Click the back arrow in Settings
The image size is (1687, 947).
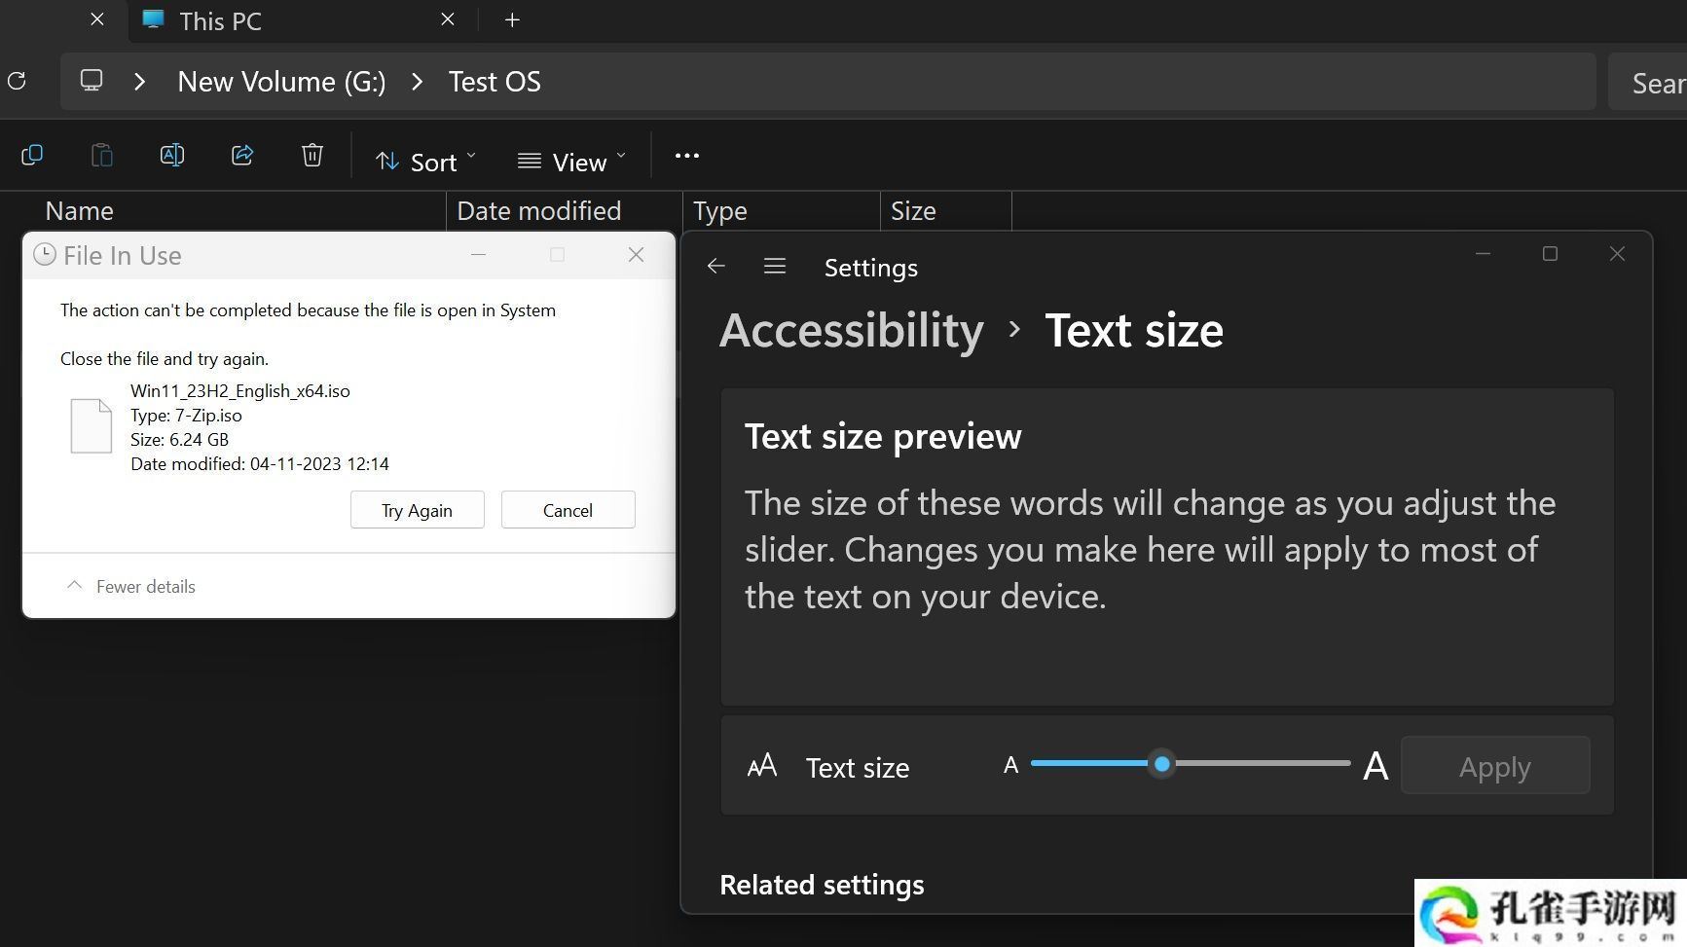click(x=715, y=266)
